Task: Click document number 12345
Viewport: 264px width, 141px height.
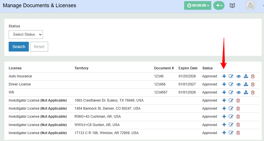Action: 159,76
